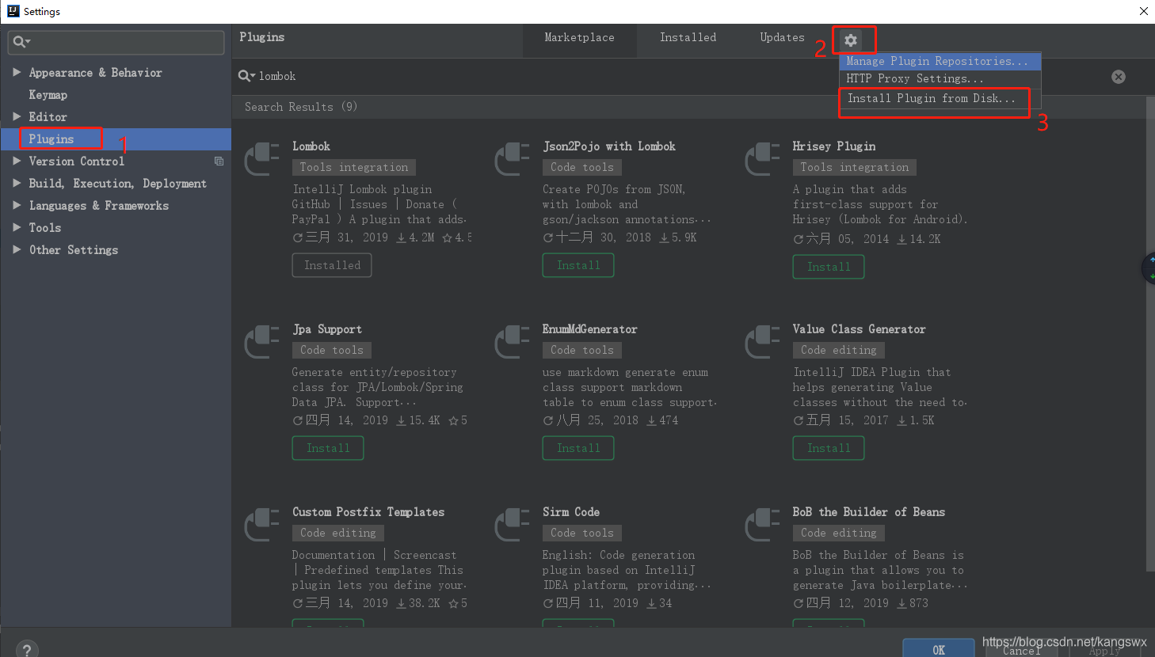Click the Lombok plugin icon

click(x=262, y=159)
